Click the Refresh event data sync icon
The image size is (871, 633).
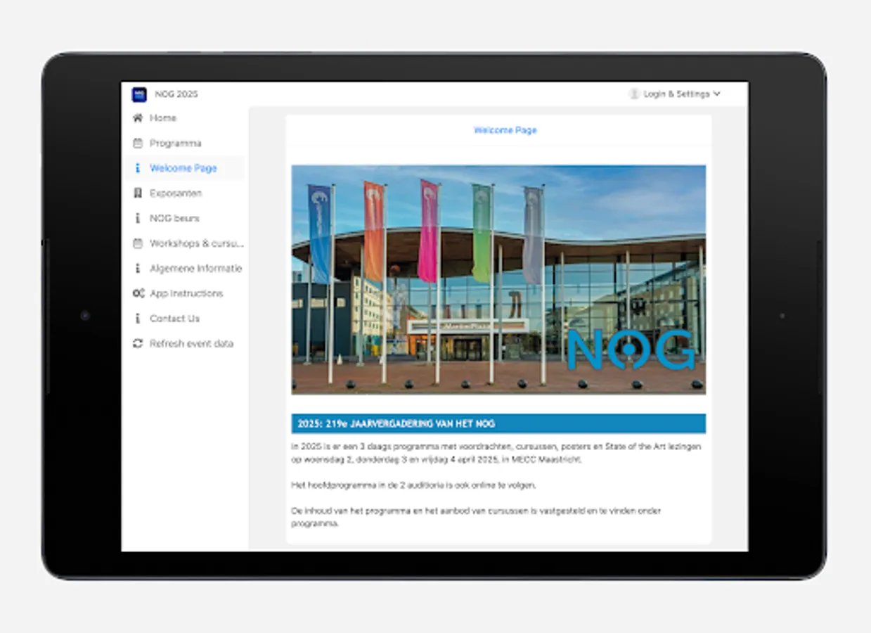(x=138, y=343)
